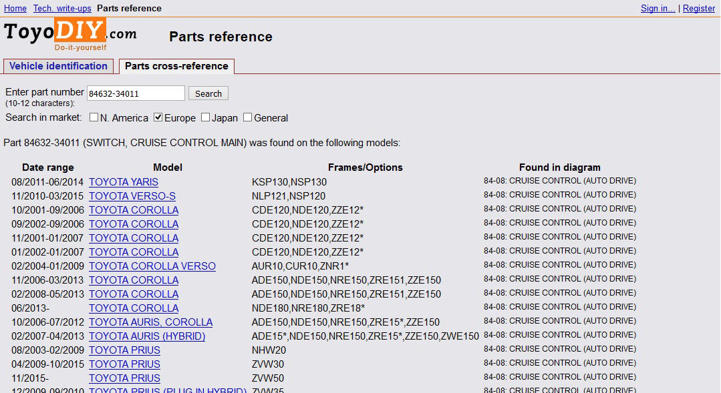Open the TOYOTA PRIUS link for NHW20
This screenshot has height=393, width=721.
(x=124, y=350)
